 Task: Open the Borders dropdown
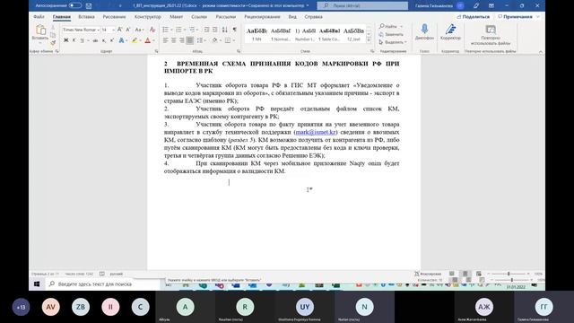point(233,40)
